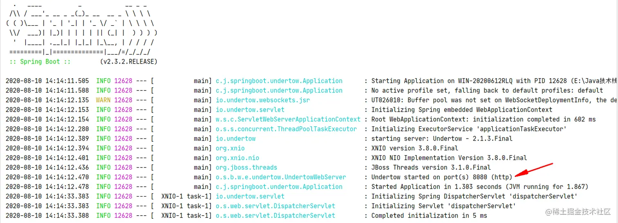This screenshot has width=618, height=223.
Task: Select the timestamp '2020-08-10 14:14:33.308'
Action: [47, 215]
